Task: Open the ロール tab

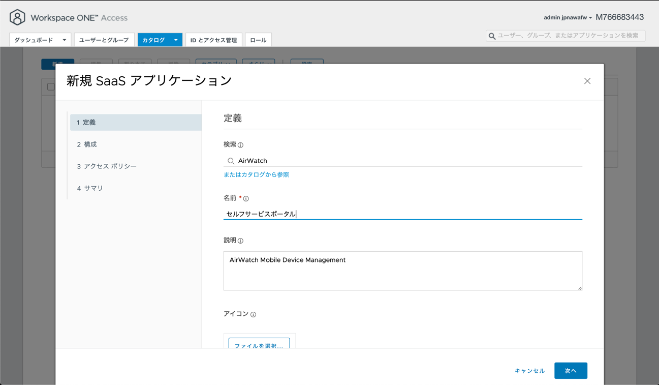Action: 258,40
